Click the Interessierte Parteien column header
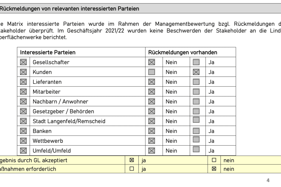The height and width of the screenshot is (187, 281). click(x=48, y=52)
